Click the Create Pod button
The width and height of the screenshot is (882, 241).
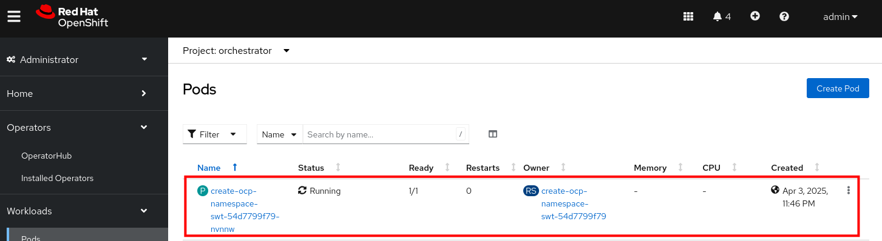click(x=838, y=88)
